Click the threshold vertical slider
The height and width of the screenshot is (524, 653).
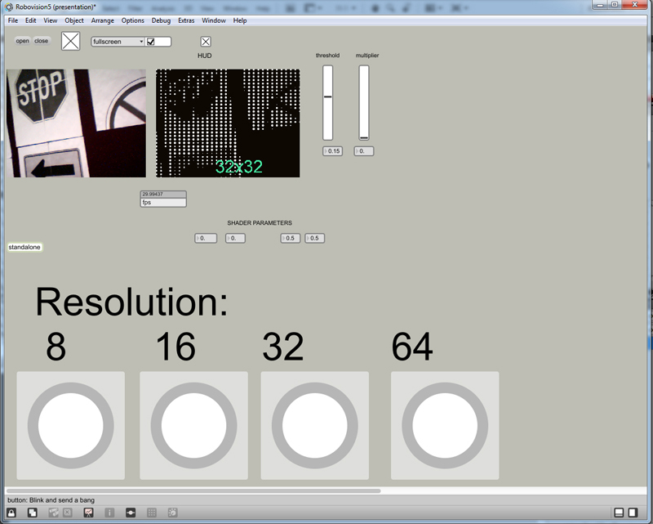(x=328, y=102)
